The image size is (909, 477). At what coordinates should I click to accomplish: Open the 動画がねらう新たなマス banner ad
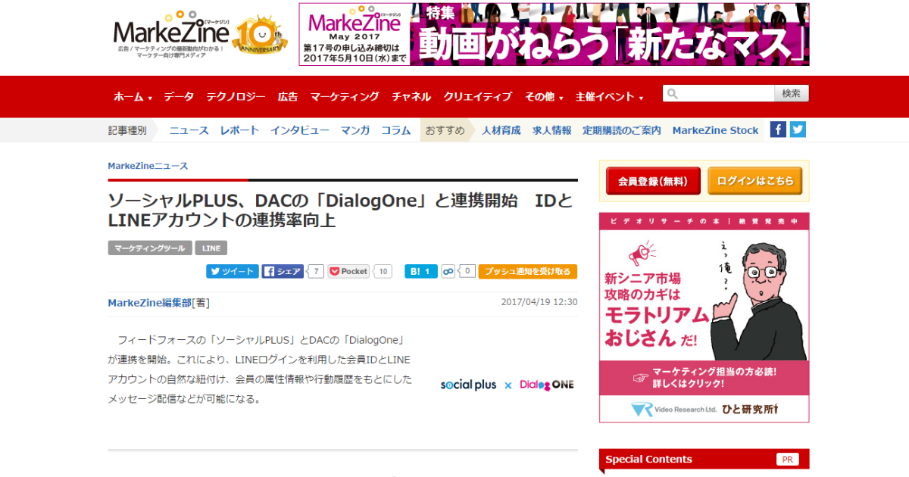click(x=554, y=34)
